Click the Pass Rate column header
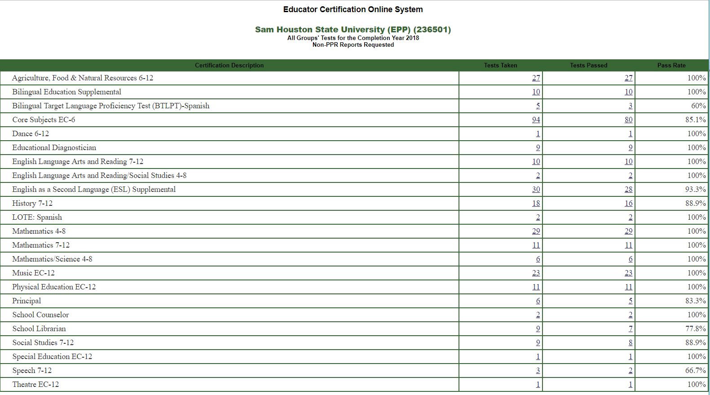The height and width of the screenshot is (395, 710). pyautogui.click(x=671, y=65)
